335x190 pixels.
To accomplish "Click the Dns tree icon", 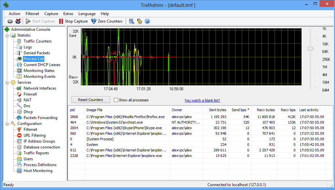I will pyautogui.click(x=19, y=106).
